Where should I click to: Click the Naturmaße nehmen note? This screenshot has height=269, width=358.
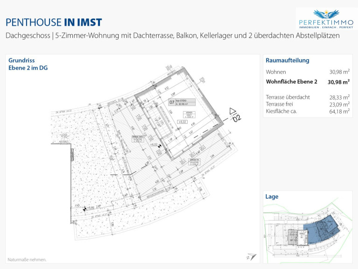tap(27, 260)
